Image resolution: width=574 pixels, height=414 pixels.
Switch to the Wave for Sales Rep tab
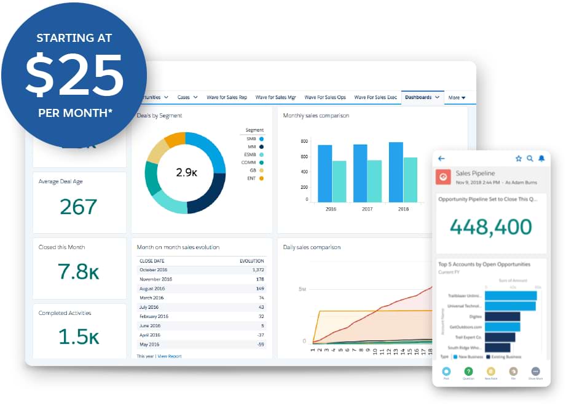pyautogui.click(x=227, y=97)
